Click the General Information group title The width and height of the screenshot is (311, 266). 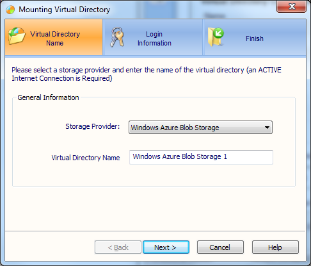pyautogui.click(x=48, y=97)
